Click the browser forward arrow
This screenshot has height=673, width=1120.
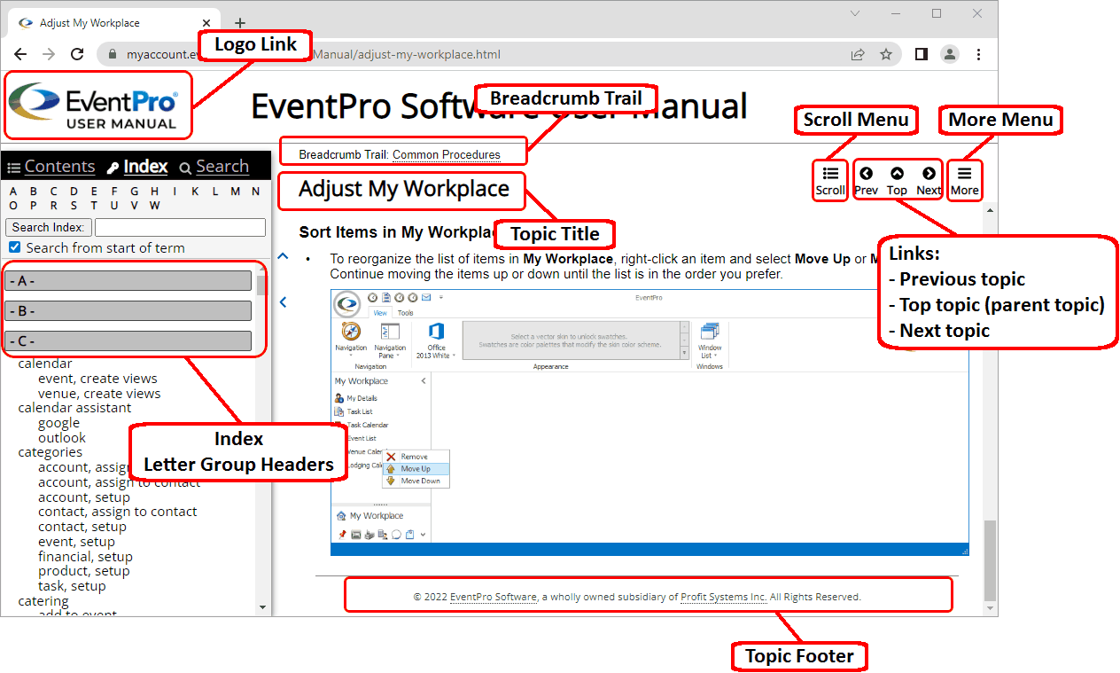tap(49, 54)
